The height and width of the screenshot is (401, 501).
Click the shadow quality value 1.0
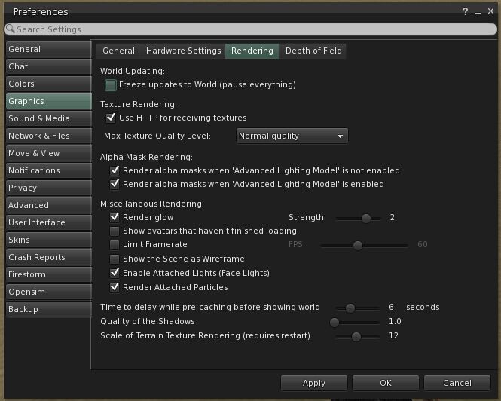tap(395, 321)
